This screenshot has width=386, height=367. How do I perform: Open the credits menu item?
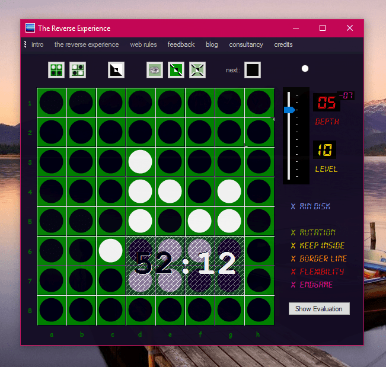pyautogui.click(x=283, y=44)
